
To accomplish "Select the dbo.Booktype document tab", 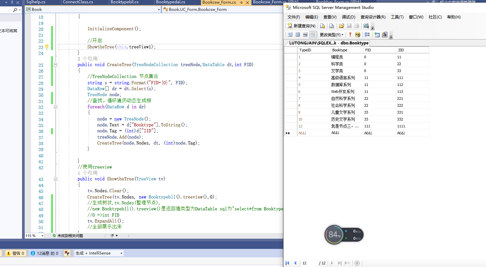I will point(328,43).
